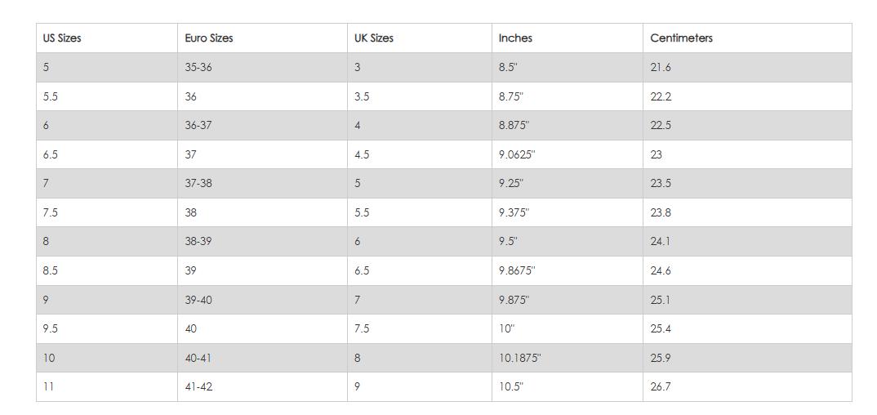Click the 24.1 centimeters cell
Viewport: 877px width, 415px height.
(x=661, y=242)
